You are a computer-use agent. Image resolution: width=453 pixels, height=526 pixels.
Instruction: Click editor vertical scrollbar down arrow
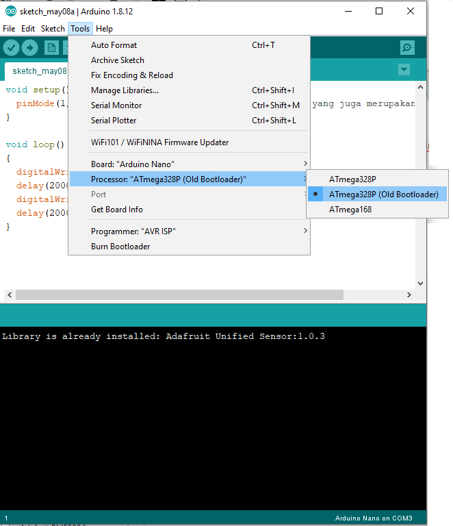coord(421,284)
